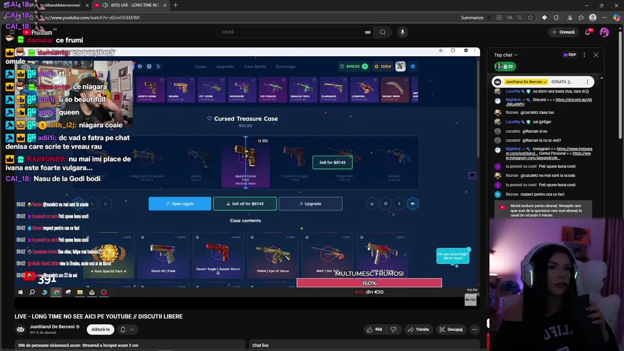The height and width of the screenshot is (351, 624).
Task: Click the lightning fast-open icon in the stream
Action: click(x=399, y=204)
